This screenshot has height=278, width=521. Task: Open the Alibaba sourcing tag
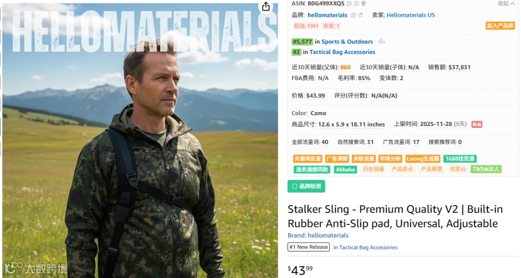(x=345, y=169)
